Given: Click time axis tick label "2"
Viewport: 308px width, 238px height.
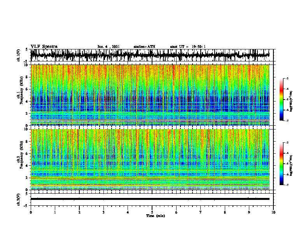Looking at the screenshot, I should (x=79, y=212).
